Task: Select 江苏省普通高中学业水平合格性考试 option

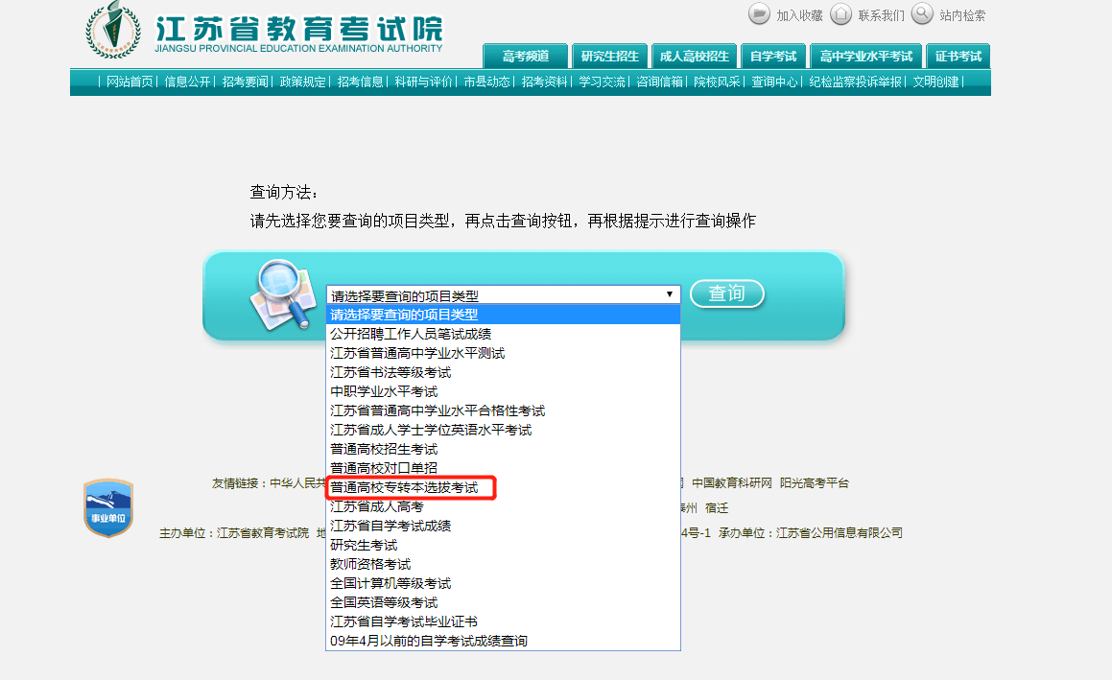Action: 503,410
